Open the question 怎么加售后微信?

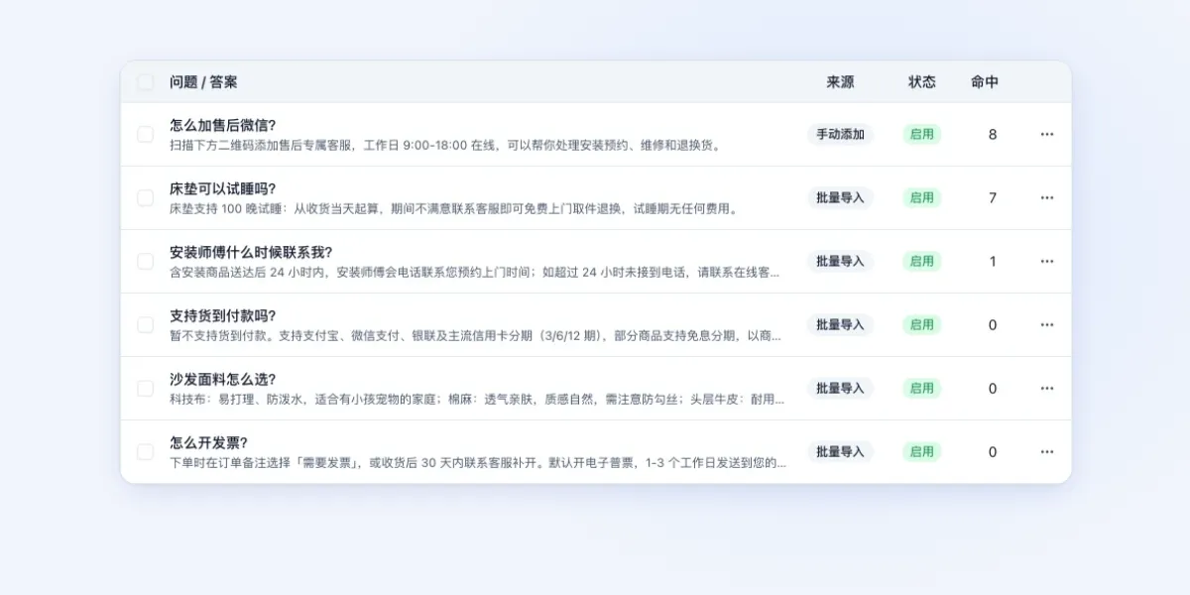point(223,125)
